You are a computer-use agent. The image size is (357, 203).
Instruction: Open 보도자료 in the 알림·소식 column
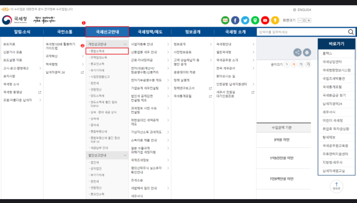click(9, 44)
